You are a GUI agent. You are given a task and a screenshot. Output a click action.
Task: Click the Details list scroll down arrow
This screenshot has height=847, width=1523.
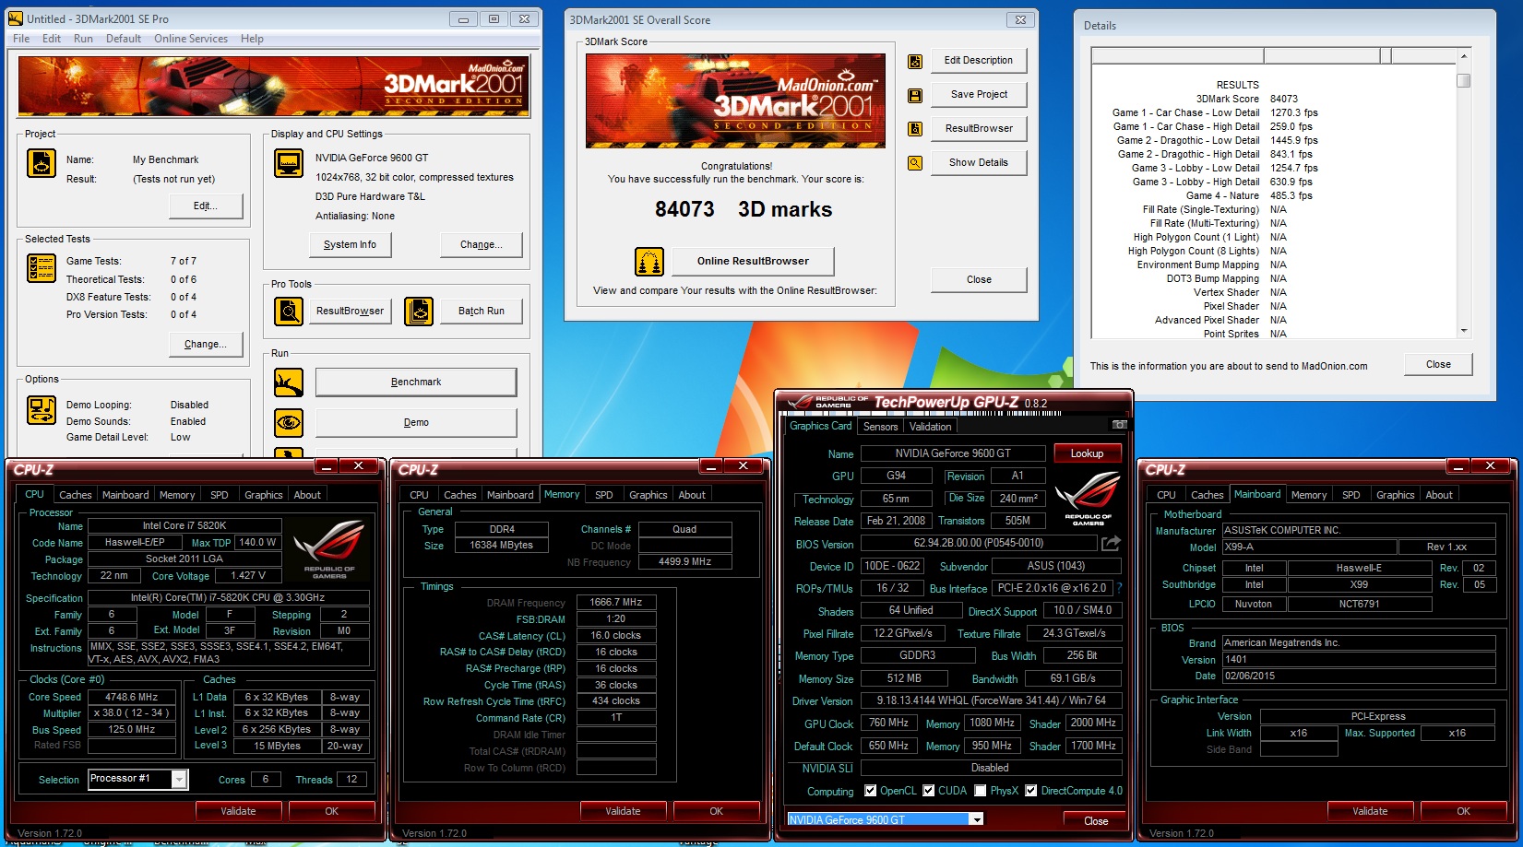click(x=1463, y=331)
